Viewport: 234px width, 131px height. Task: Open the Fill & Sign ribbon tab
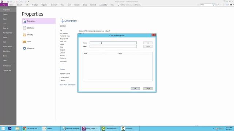point(35,5)
